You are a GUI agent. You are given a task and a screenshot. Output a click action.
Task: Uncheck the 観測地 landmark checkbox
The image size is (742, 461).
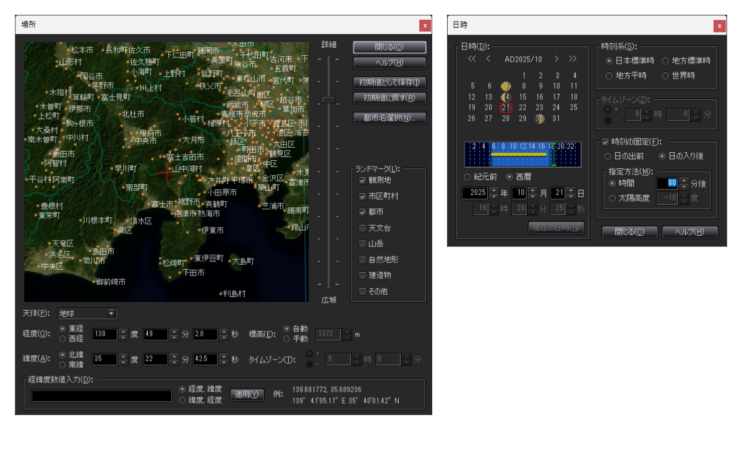pos(362,180)
